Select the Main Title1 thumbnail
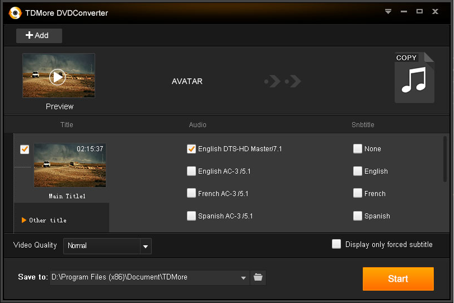Screen dimensions: 454x303 [x=70, y=165]
